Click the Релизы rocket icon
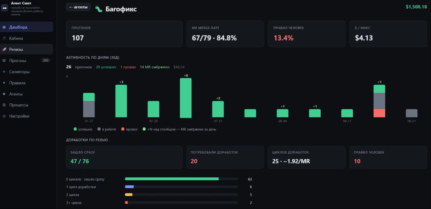This screenshot has height=209, width=431. (4, 49)
